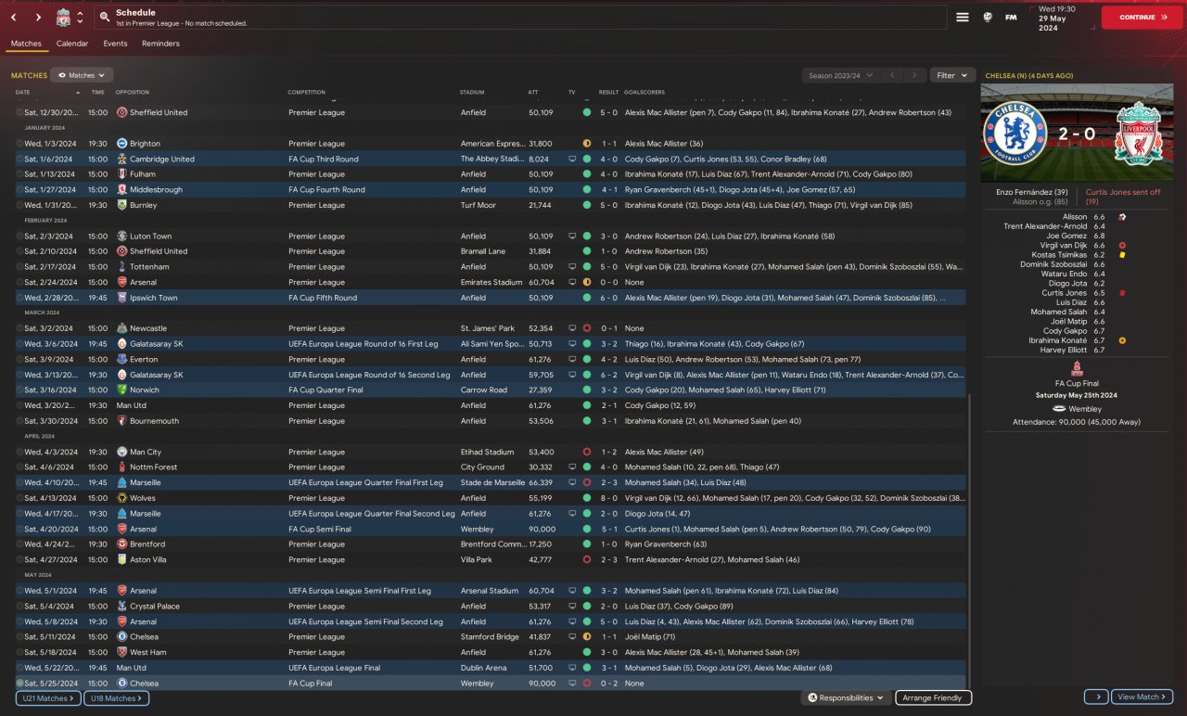Toggle the row marker for Brighton match
The image size is (1187, 716).
pyautogui.click(x=19, y=144)
